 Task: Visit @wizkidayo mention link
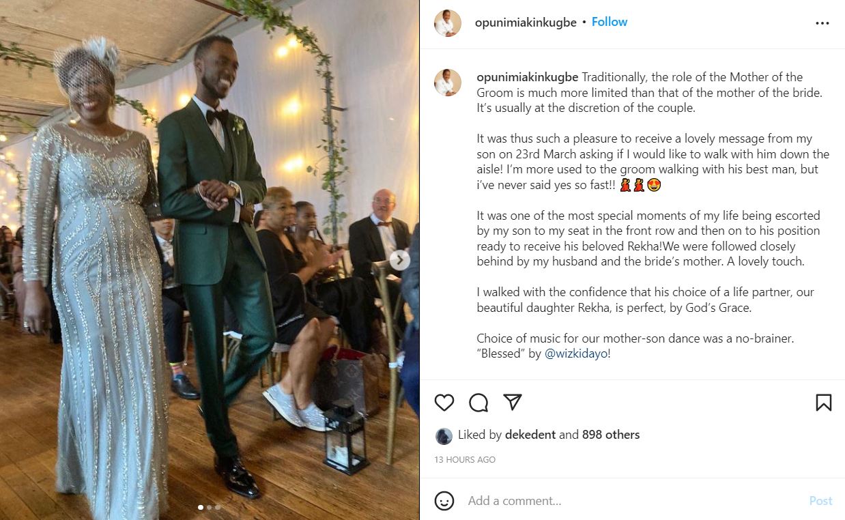point(576,354)
